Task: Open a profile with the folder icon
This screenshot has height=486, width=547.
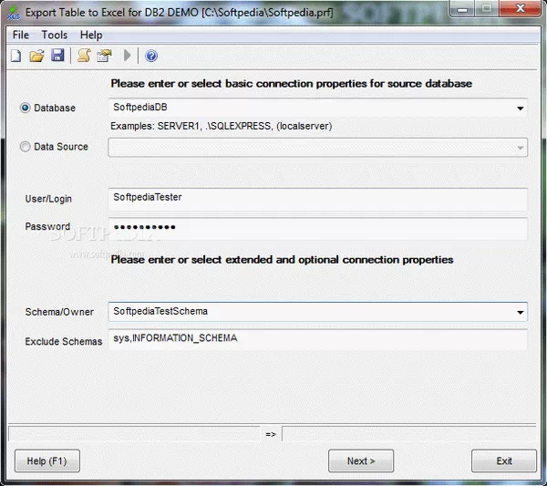Action: [36, 56]
